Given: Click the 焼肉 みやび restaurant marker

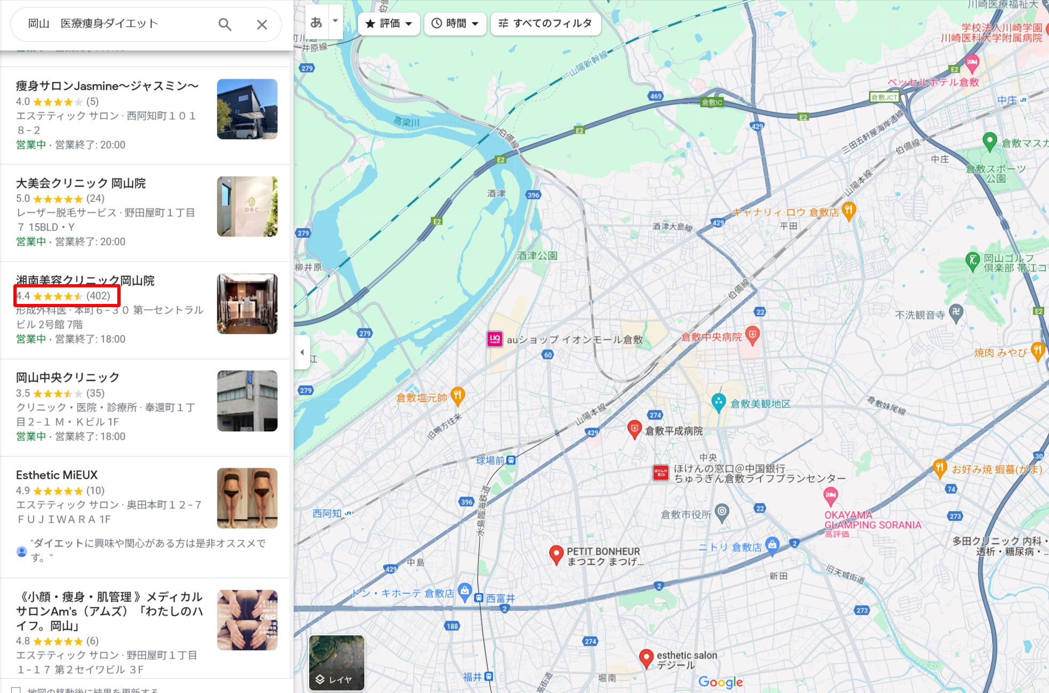Looking at the screenshot, I should (x=1038, y=351).
